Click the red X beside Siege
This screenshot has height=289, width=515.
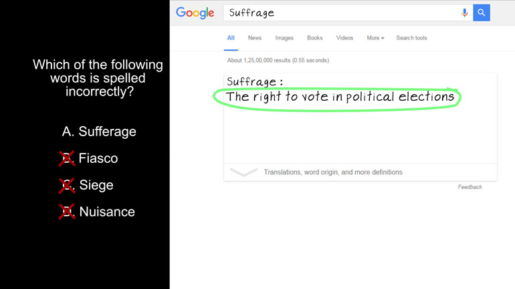coord(67,185)
